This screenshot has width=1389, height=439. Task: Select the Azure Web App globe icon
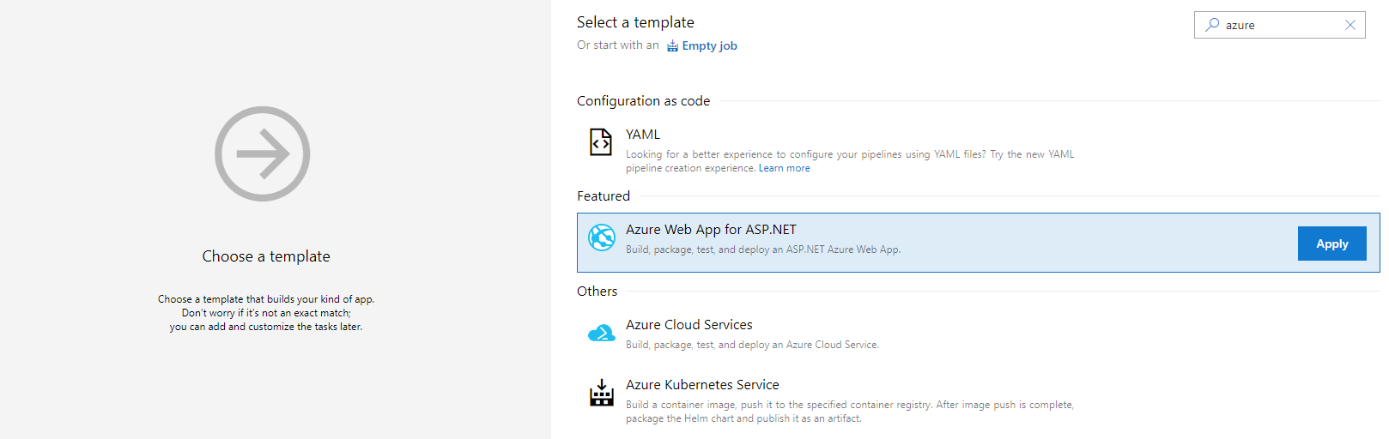(x=601, y=238)
